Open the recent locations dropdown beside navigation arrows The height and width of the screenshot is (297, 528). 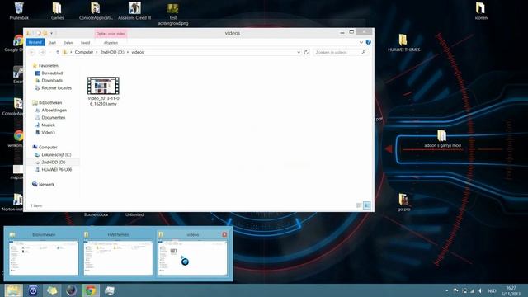pos(50,52)
